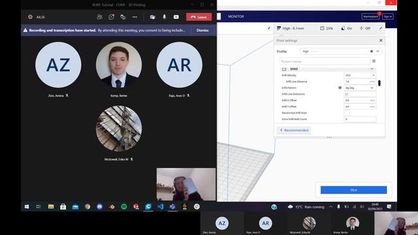Select Zien, Amina AZ avatar
Screen dimensions: 418x235
pos(58,65)
